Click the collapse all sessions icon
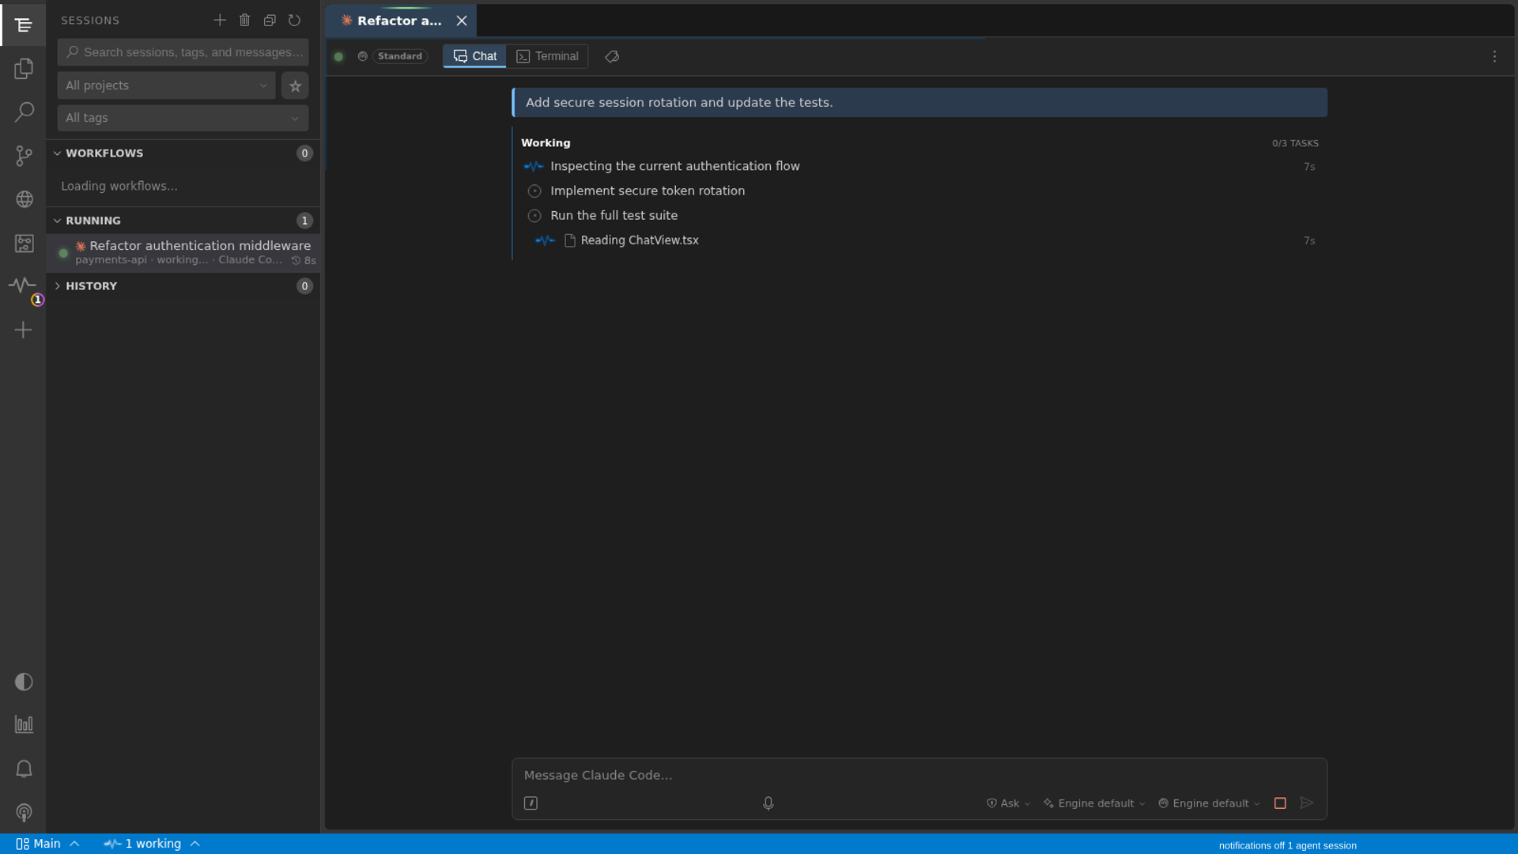1518x854 pixels. 270,20
